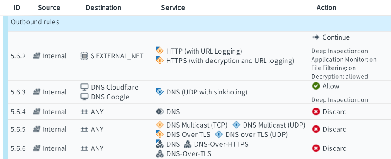The width and height of the screenshot is (391, 159).
Task: Click the Internal source text in rule 5.6.3
Action: tap(54, 92)
